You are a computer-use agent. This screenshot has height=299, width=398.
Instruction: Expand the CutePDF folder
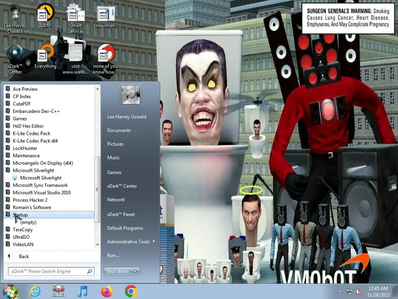[49, 104]
